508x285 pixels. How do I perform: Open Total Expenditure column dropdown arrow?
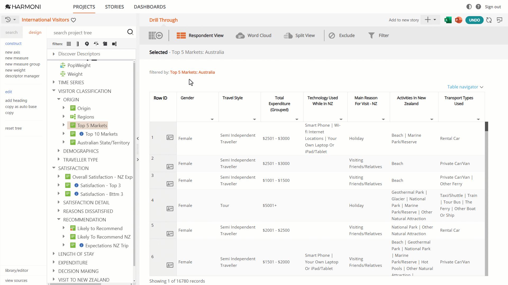click(297, 119)
